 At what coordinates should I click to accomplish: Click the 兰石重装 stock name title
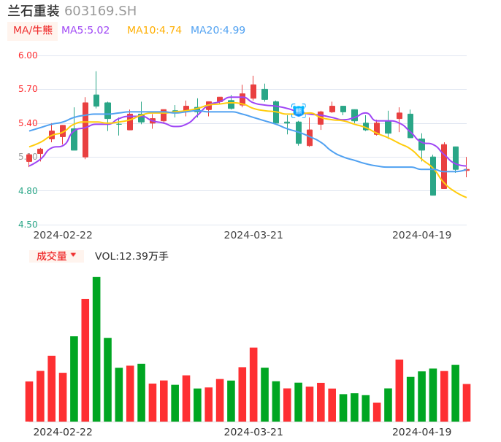click(x=34, y=11)
